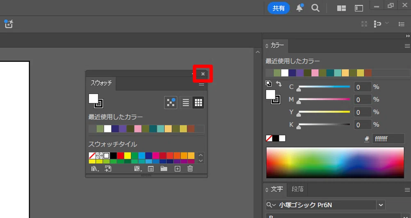Click the Black K slider track
Viewport: 411px width, 218px height.
[x=324, y=124]
